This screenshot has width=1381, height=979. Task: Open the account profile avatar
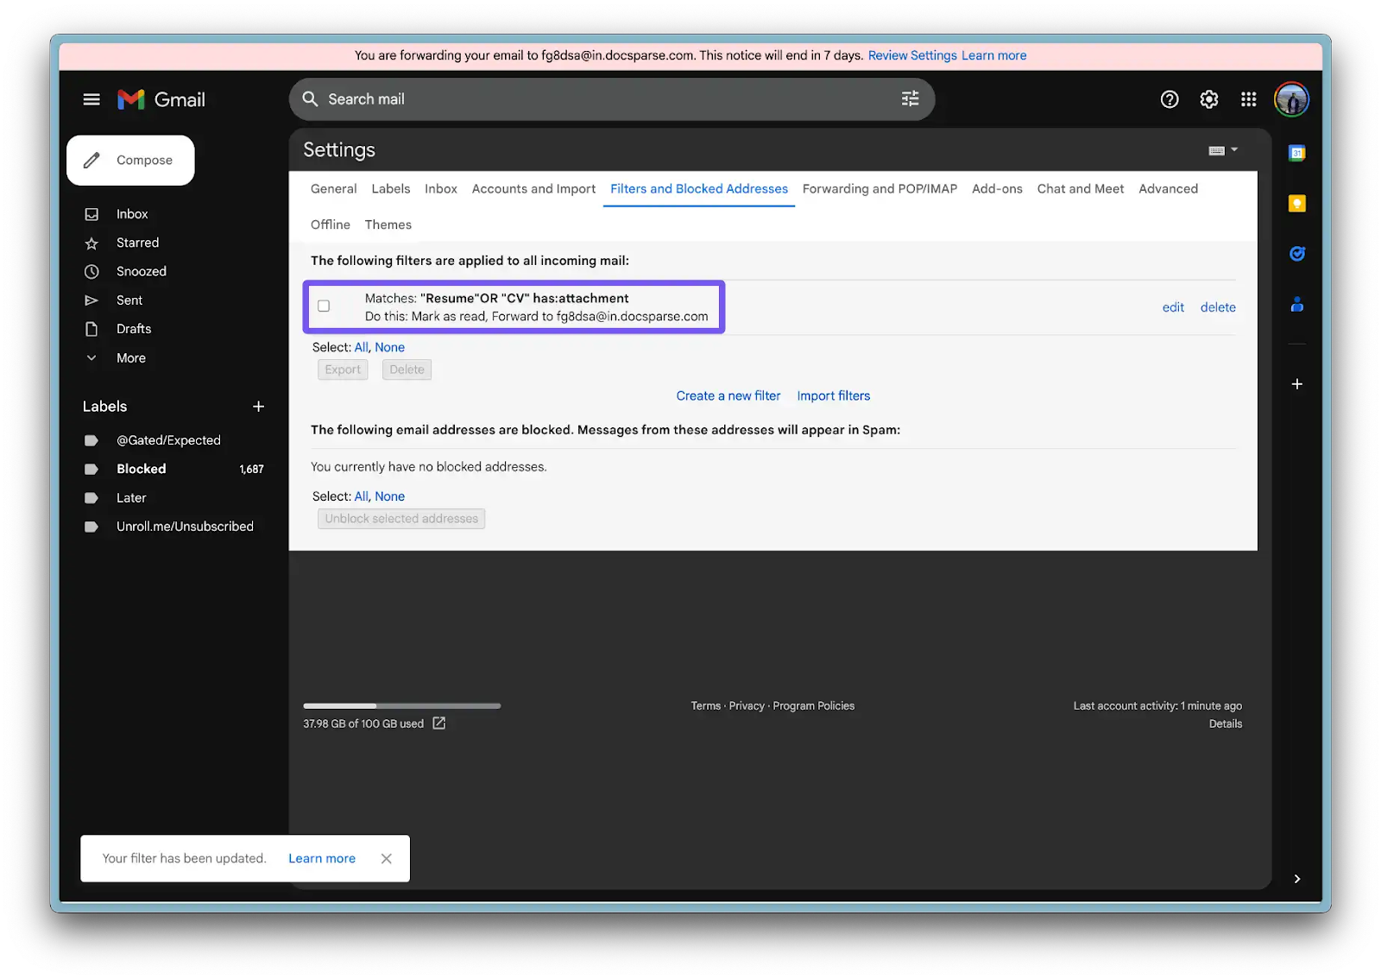pyautogui.click(x=1291, y=99)
